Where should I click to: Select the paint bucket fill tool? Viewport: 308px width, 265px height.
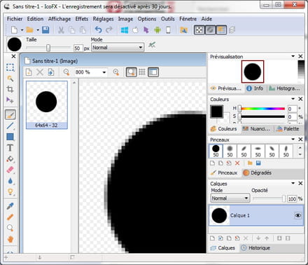click(x=10, y=159)
